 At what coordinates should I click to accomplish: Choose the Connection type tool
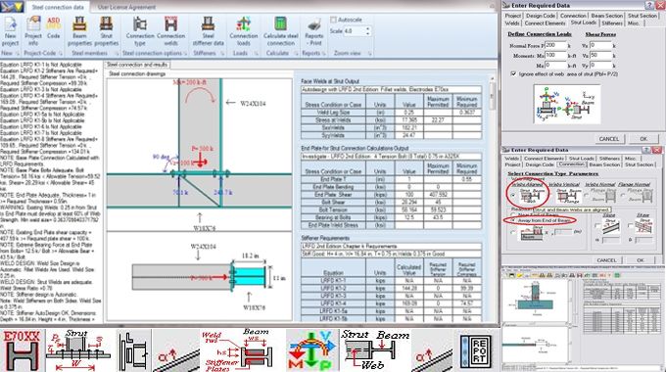pyautogui.click(x=140, y=31)
